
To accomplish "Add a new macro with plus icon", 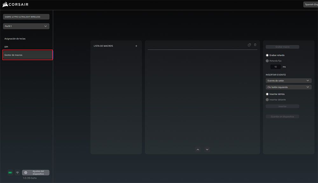I will click(x=136, y=46).
